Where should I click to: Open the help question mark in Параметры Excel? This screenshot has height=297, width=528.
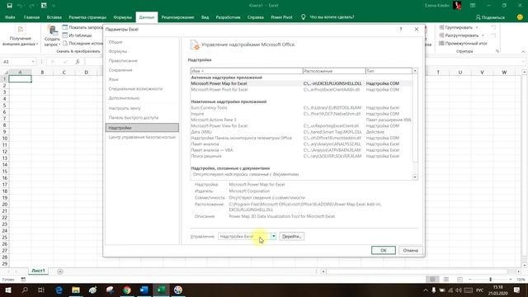(401, 30)
